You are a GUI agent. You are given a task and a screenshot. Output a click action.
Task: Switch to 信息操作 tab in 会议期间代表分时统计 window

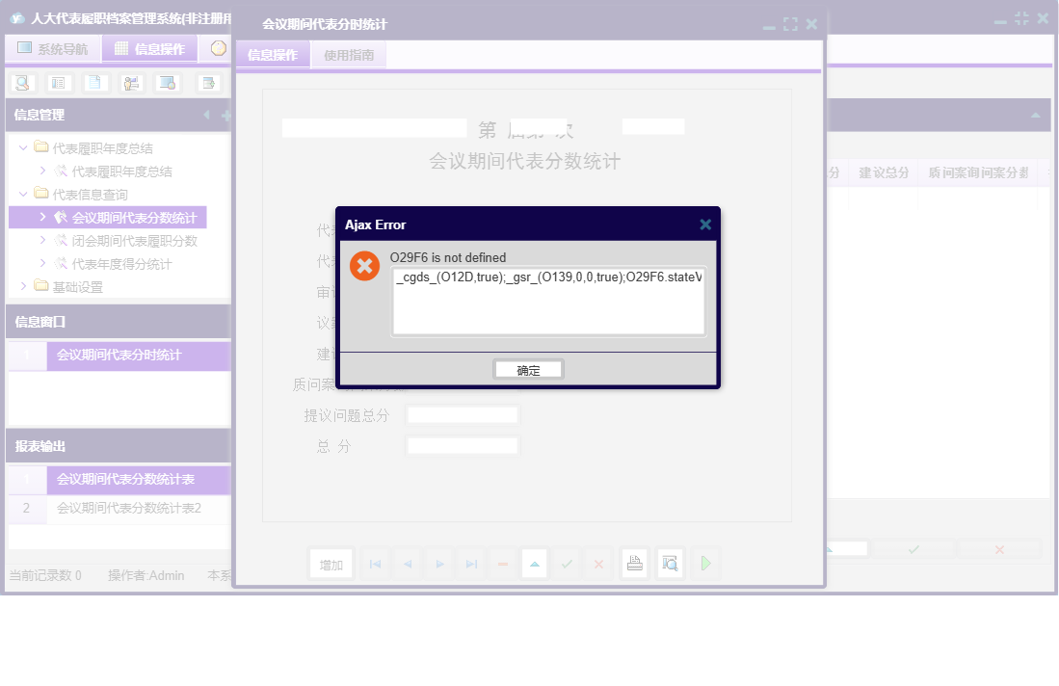click(272, 55)
